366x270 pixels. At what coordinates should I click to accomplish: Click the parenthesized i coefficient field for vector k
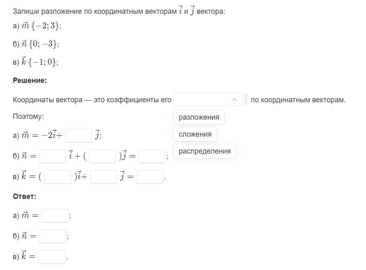tap(58, 177)
